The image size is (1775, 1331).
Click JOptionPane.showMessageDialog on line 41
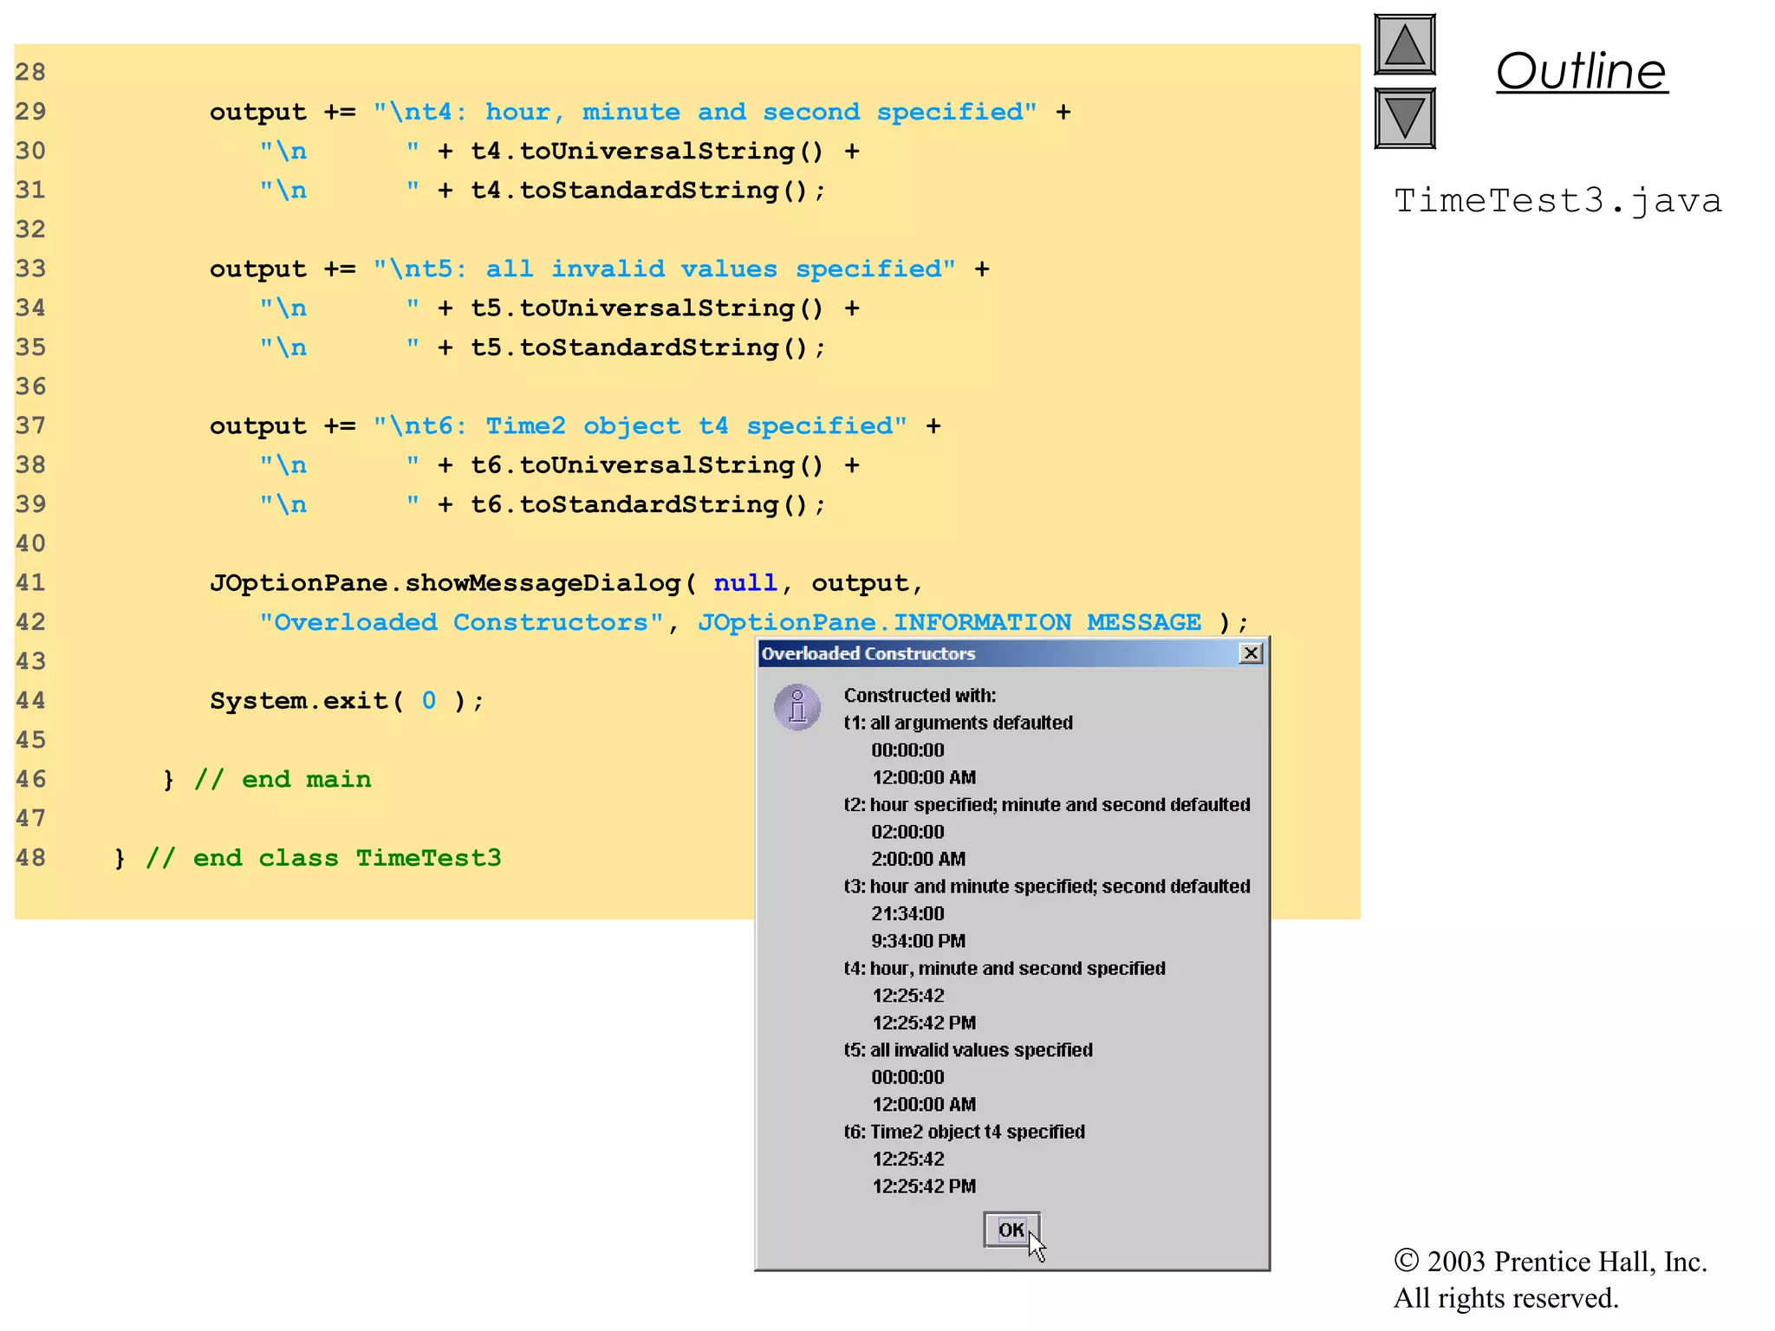445,582
